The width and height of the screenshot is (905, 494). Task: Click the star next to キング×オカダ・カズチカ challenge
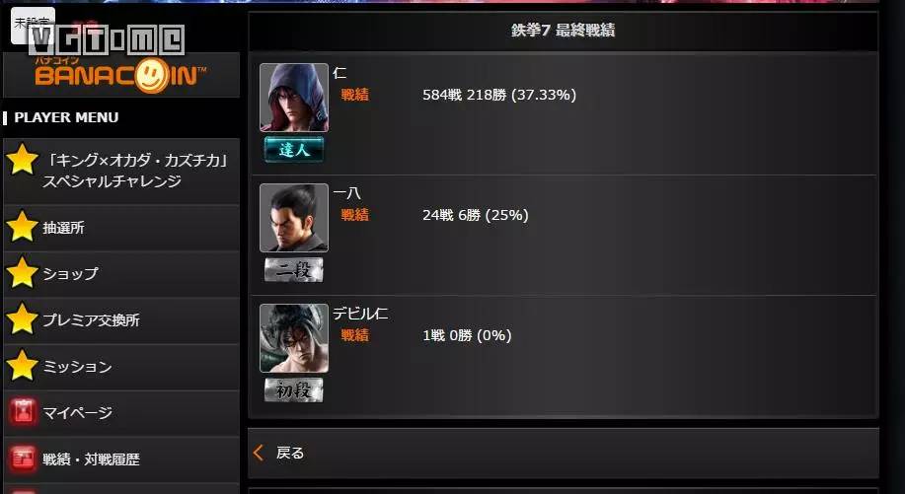pos(22,160)
